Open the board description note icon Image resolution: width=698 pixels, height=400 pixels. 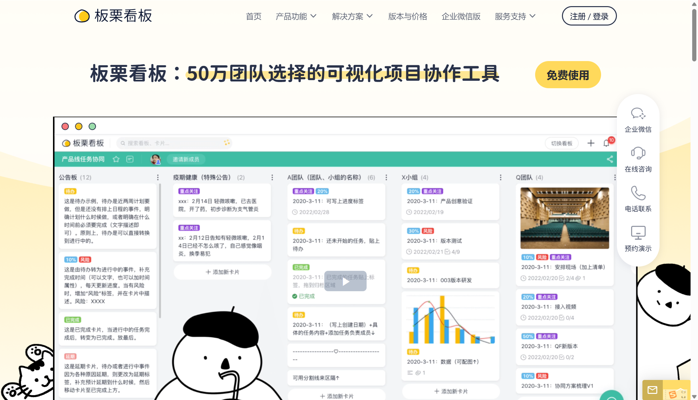pos(130,159)
